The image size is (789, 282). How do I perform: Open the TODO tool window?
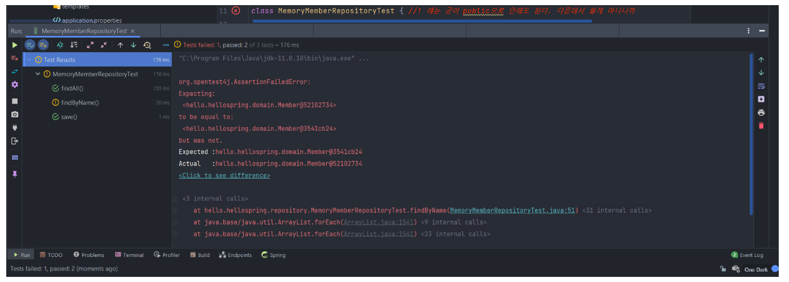(x=51, y=255)
